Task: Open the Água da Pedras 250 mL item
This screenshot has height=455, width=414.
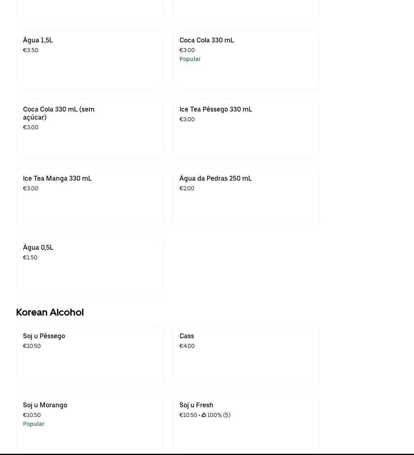Action: 246,197
